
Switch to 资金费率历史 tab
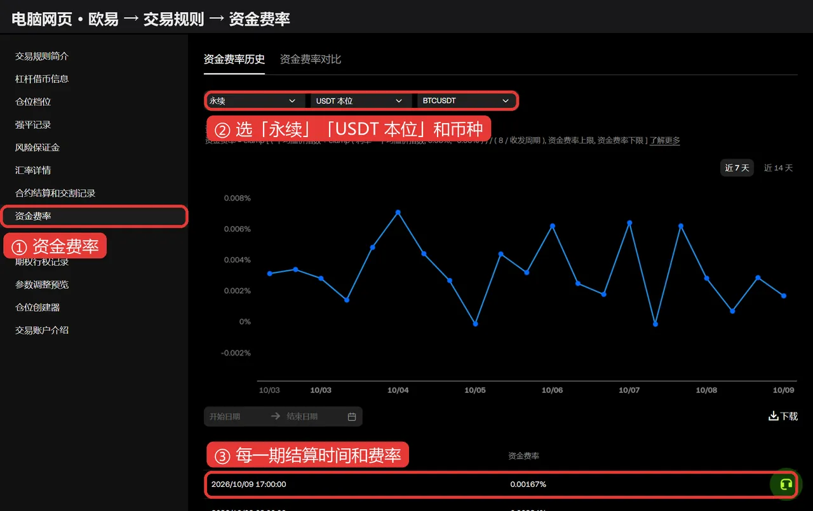click(234, 59)
